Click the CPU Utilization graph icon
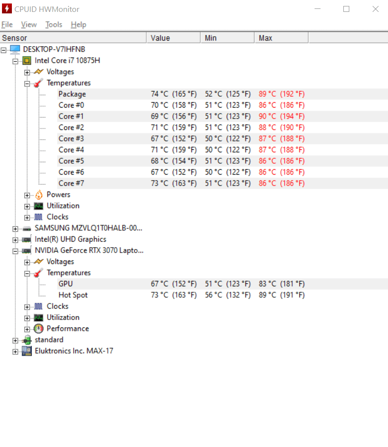Image resolution: width=388 pixels, height=447 pixels. pos(39,206)
